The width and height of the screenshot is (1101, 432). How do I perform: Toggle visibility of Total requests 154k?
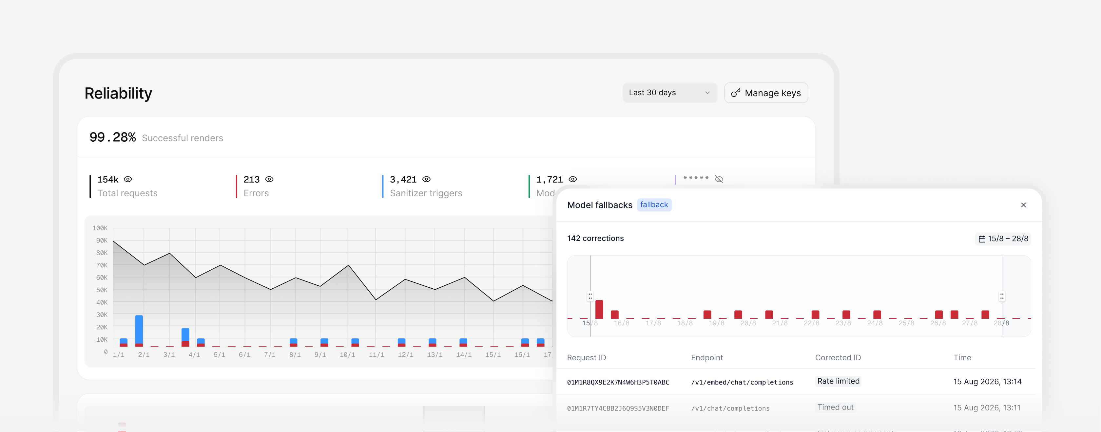[x=128, y=179]
